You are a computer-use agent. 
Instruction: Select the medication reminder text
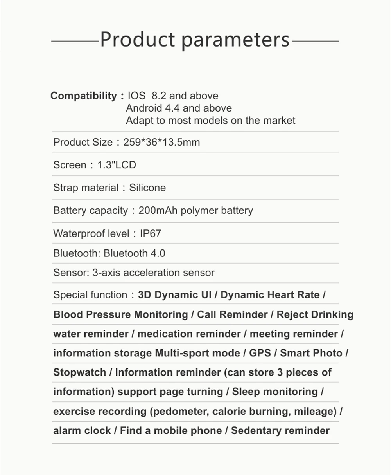coord(189,334)
